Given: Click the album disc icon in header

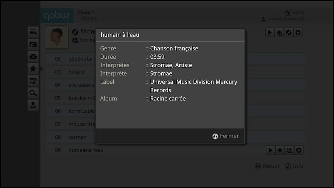Looking at the screenshot, I should (289, 33).
